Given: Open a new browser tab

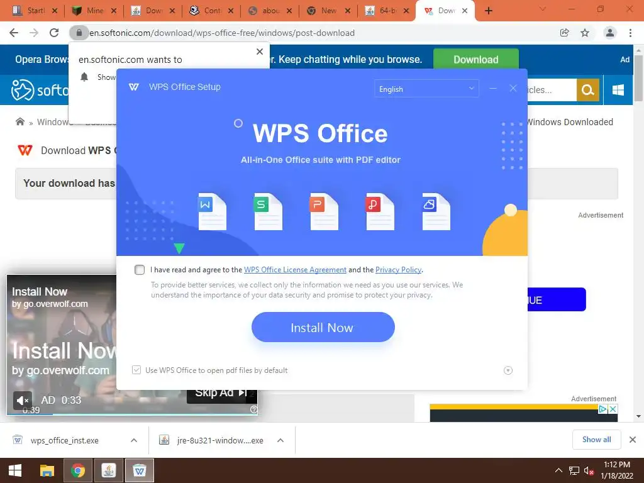Looking at the screenshot, I should 488,11.
